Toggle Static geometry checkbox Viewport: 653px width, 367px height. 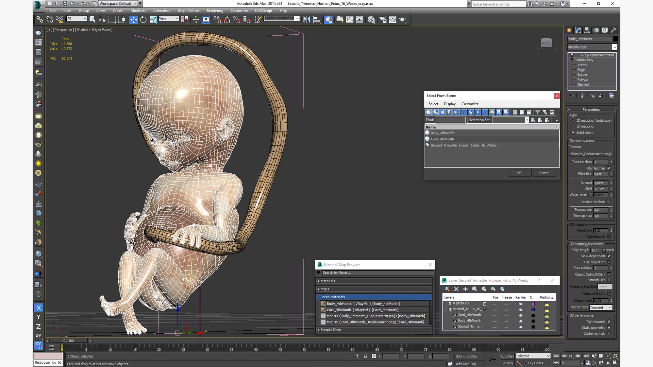(x=608, y=328)
